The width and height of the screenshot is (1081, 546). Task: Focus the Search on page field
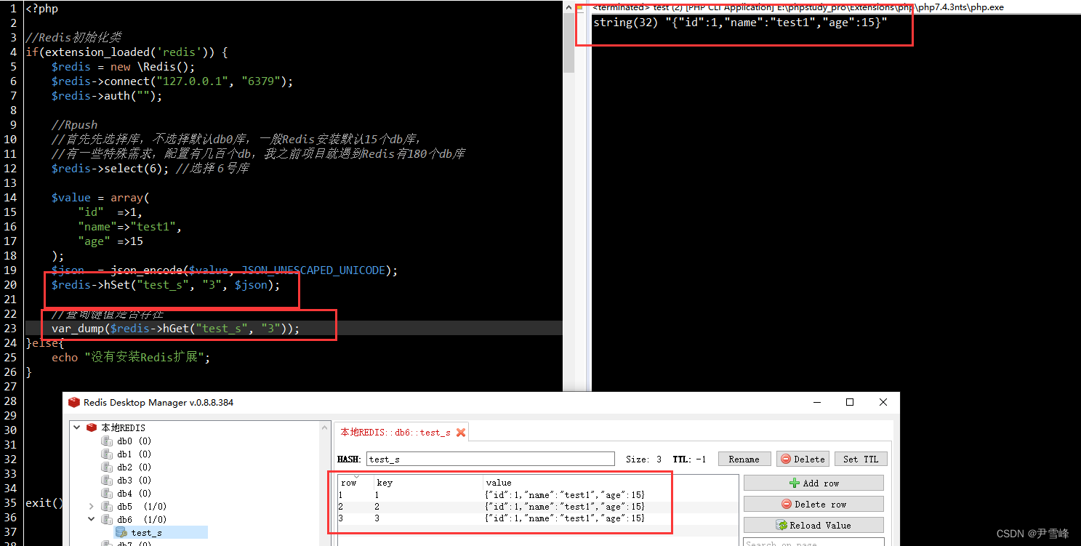(x=813, y=542)
